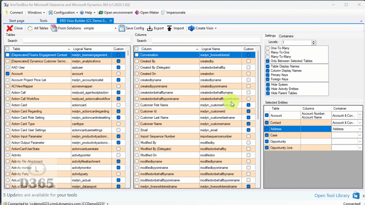Click Impersonate icon
365x205 pixels.
[x=163, y=12]
